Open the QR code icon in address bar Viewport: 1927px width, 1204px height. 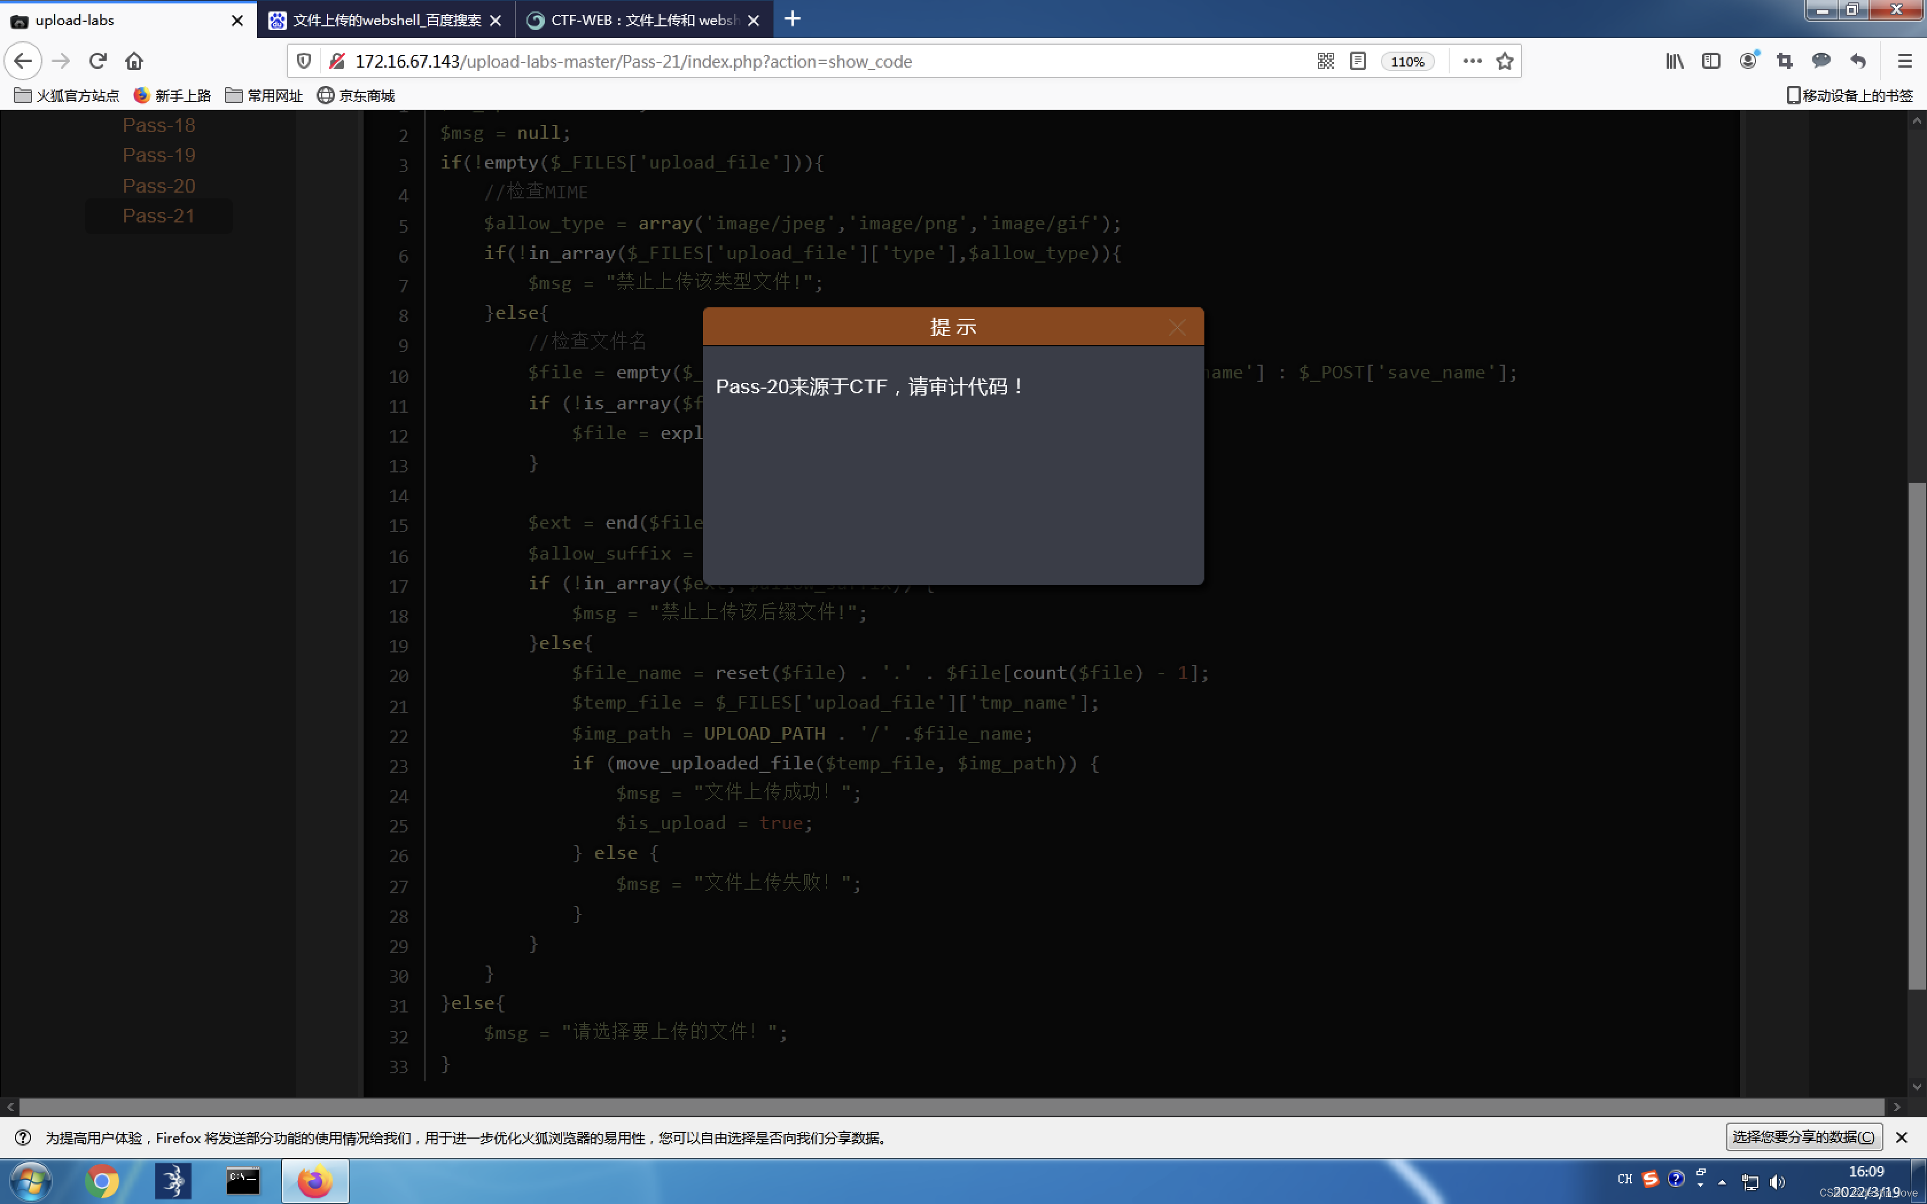click(x=1325, y=61)
